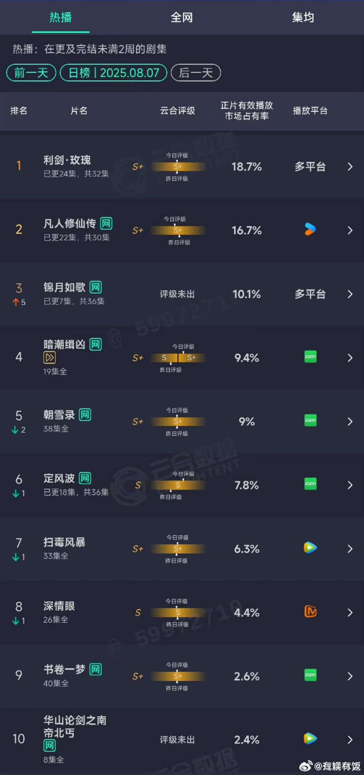Click rating gradient bar for 暗潮缉凶
The height and width of the screenshot is (775, 364).
coord(178,358)
